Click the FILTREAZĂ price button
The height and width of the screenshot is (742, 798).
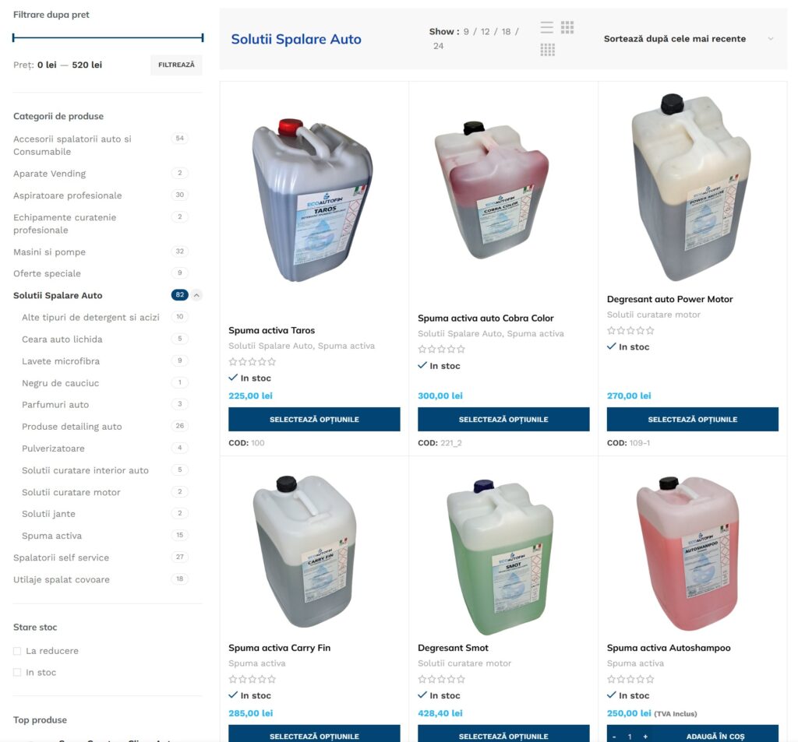tap(176, 65)
